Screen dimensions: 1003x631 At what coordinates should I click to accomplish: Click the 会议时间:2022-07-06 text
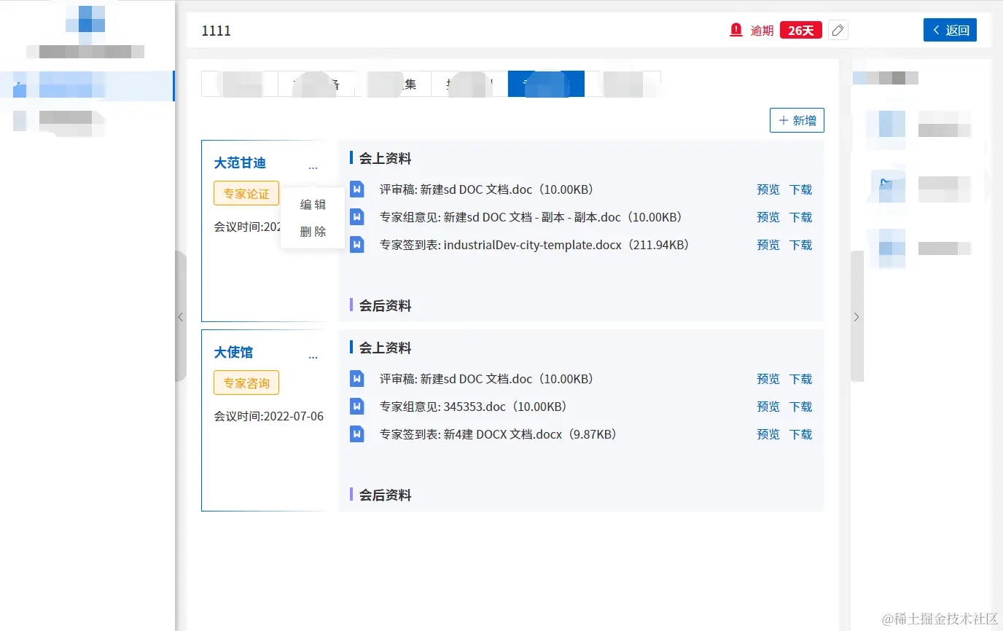[x=269, y=417]
